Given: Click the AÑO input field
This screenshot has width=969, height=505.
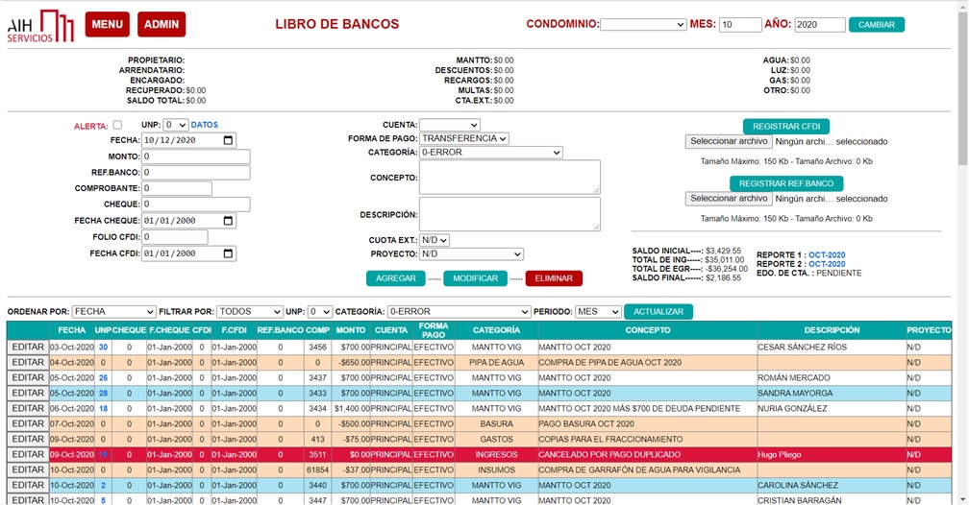Looking at the screenshot, I should point(820,25).
